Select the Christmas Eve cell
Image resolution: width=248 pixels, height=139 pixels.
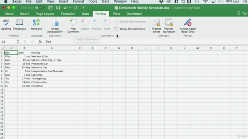coord(52,82)
